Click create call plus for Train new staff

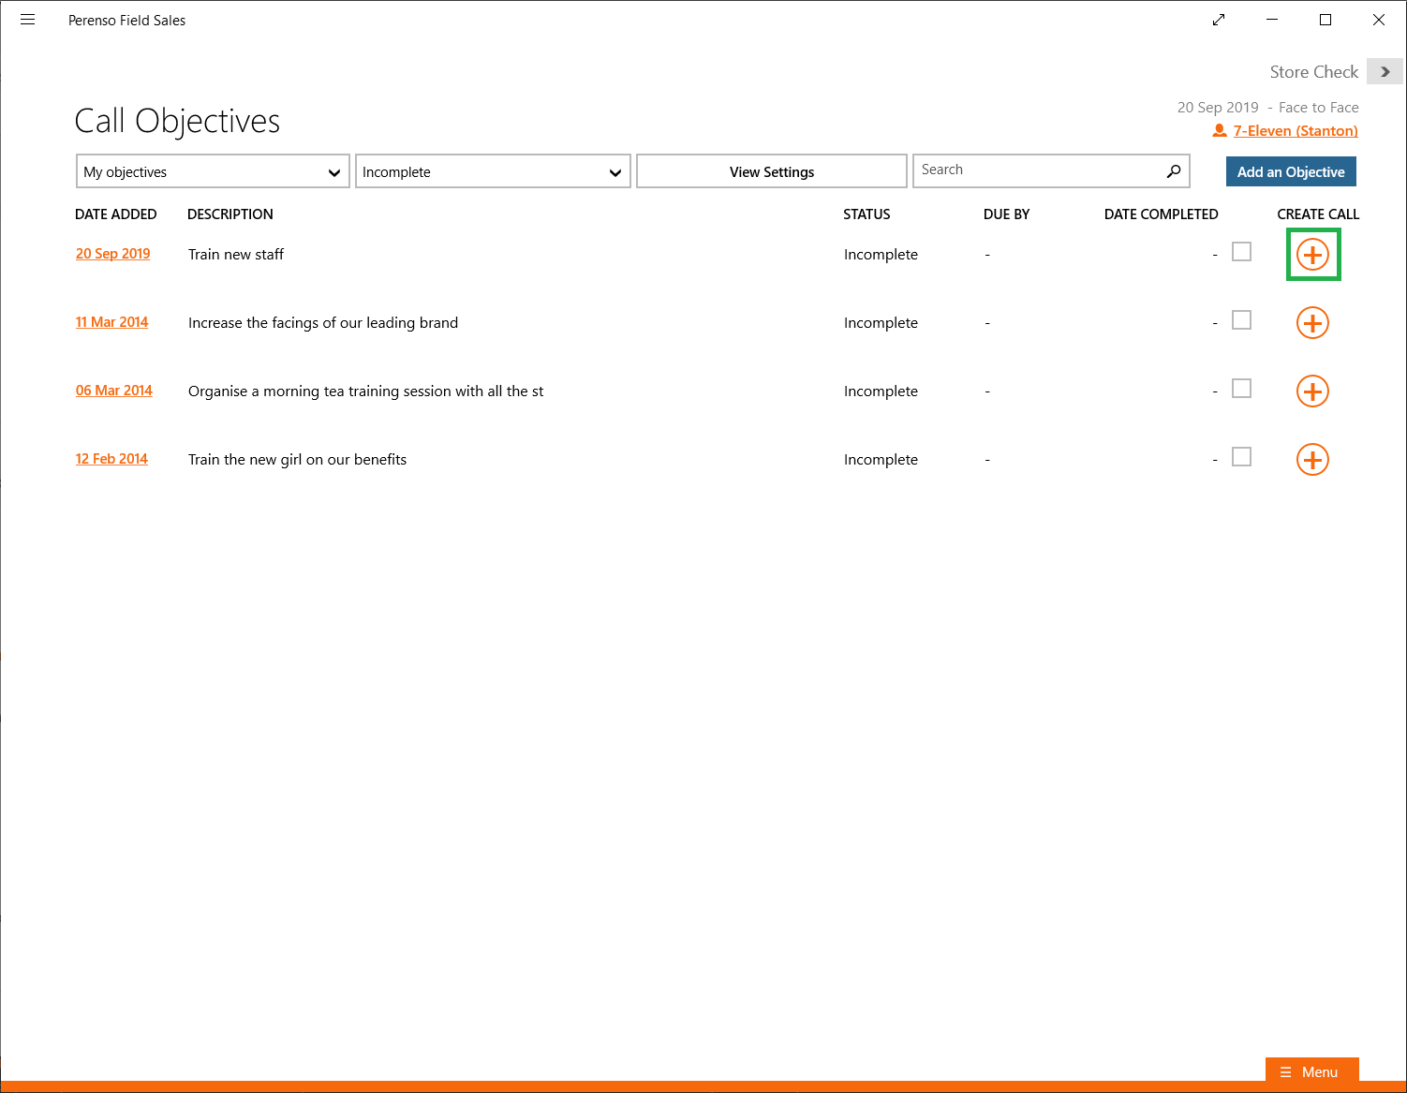coord(1312,255)
